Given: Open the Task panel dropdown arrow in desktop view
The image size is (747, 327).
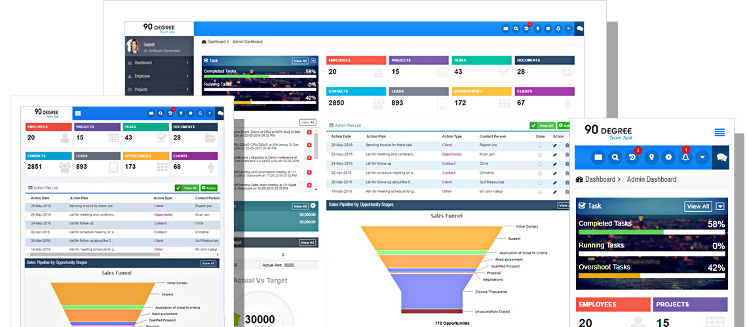Looking at the screenshot, I should coord(313,61).
